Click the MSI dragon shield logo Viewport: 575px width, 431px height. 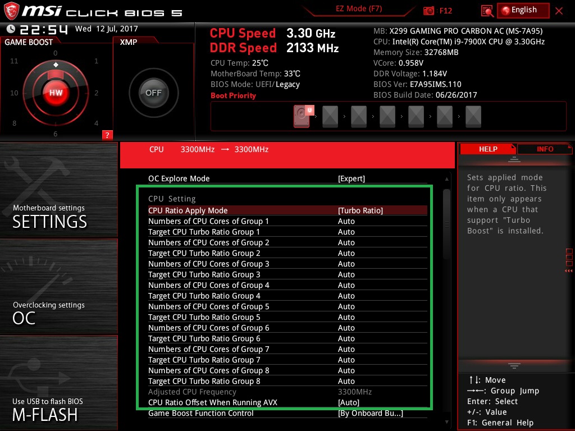[11, 11]
